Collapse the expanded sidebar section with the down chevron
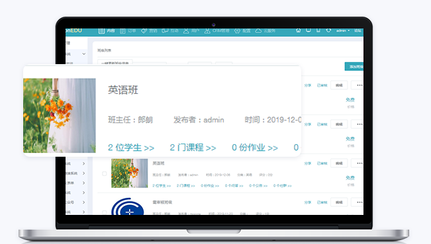 point(84,54)
